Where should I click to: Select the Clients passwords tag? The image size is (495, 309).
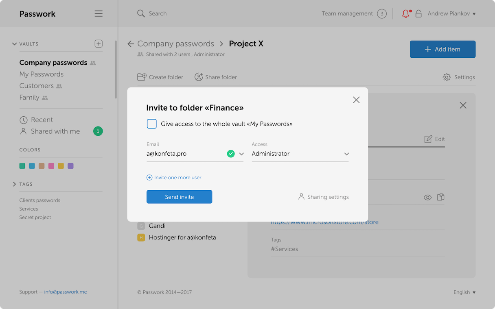pos(39,200)
